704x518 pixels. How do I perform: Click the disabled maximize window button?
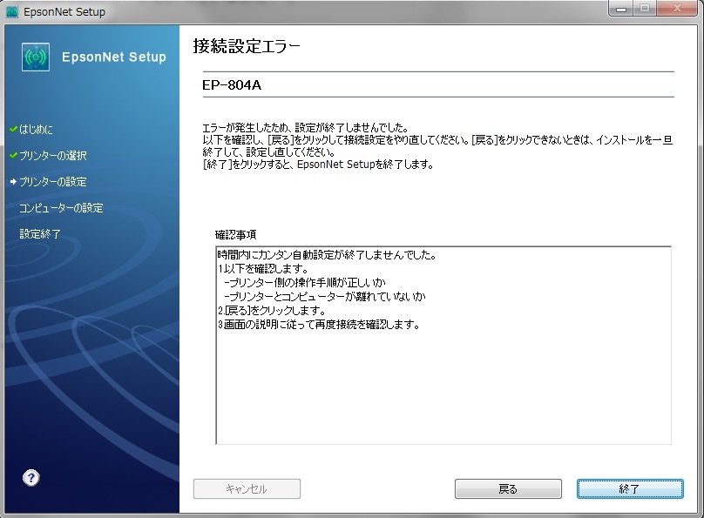click(x=645, y=9)
